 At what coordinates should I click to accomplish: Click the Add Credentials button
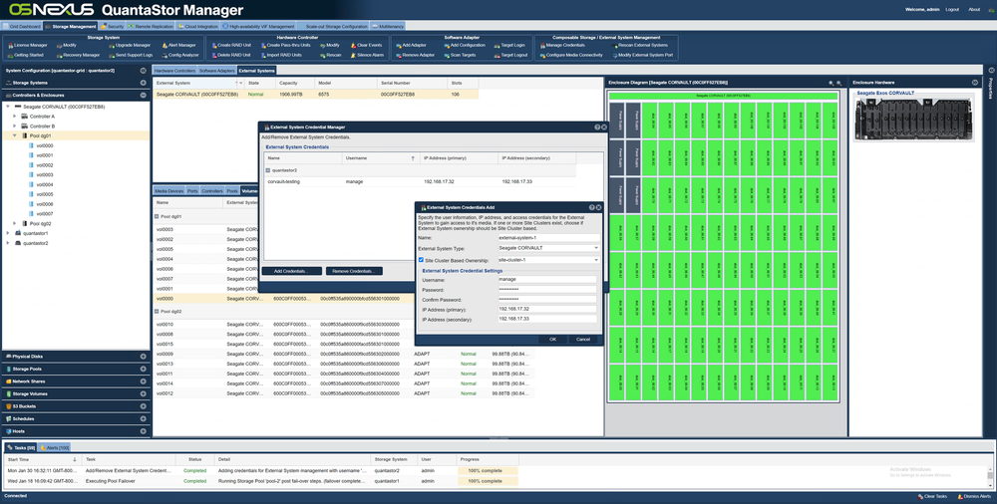pyautogui.click(x=292, y=271)
